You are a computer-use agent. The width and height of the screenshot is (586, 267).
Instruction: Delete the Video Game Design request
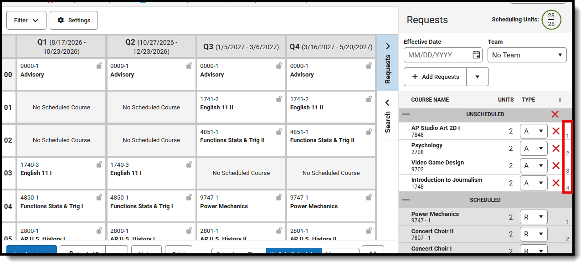click(556, 166)
